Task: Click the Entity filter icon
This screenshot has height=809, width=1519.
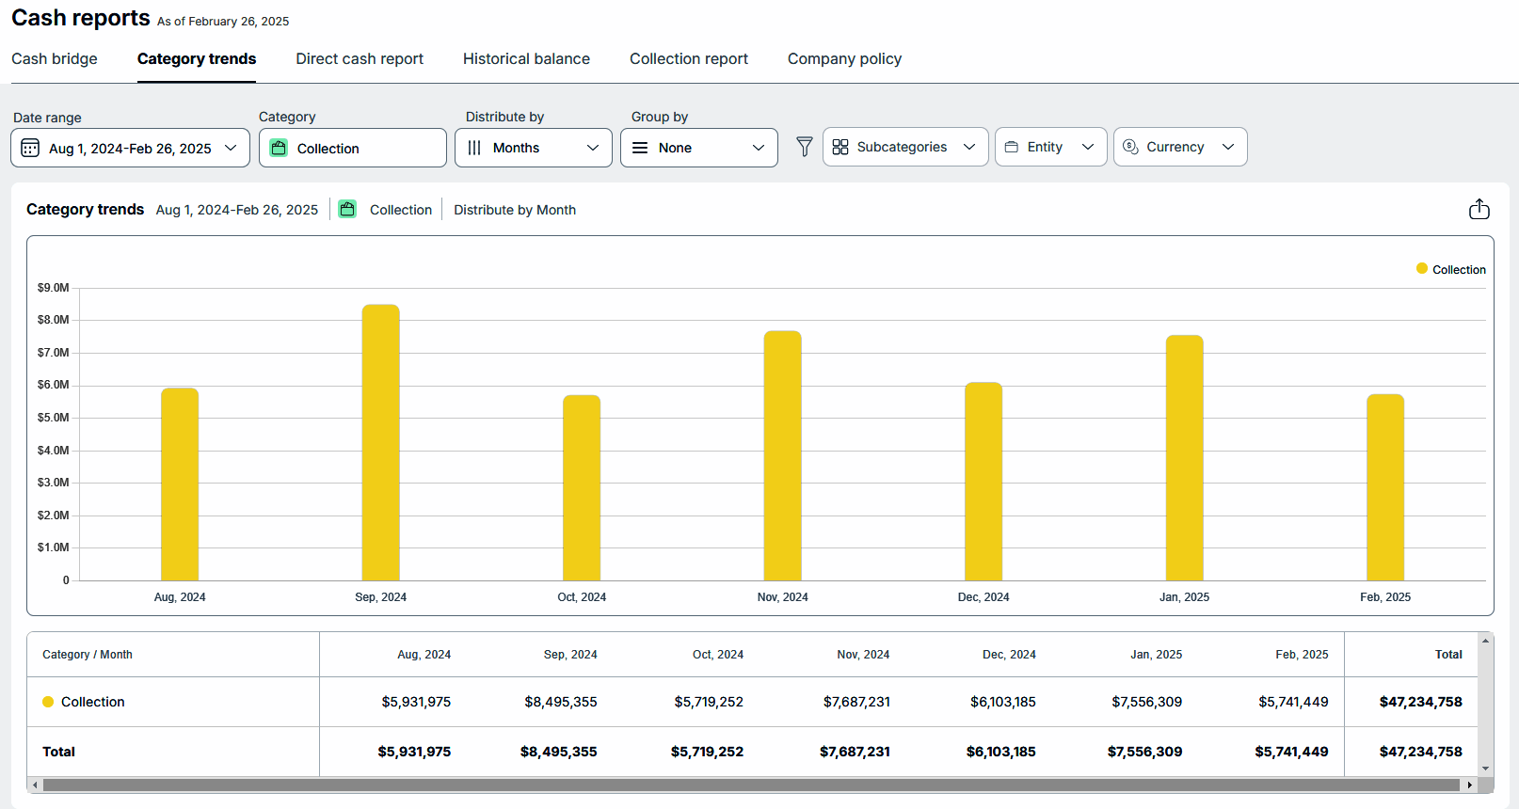Action: click(1012, 147)
